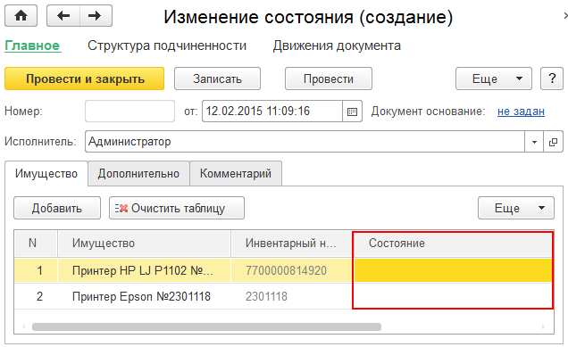Click Очистить таблицу button
568x347 pixels.
click(177, 208)
